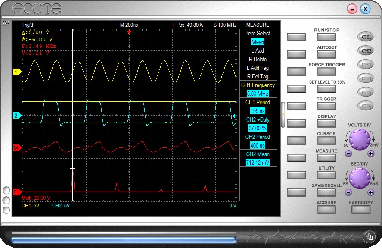Click the red minimize button
This screenshot has width=382, height=248.
pos(352,9)
